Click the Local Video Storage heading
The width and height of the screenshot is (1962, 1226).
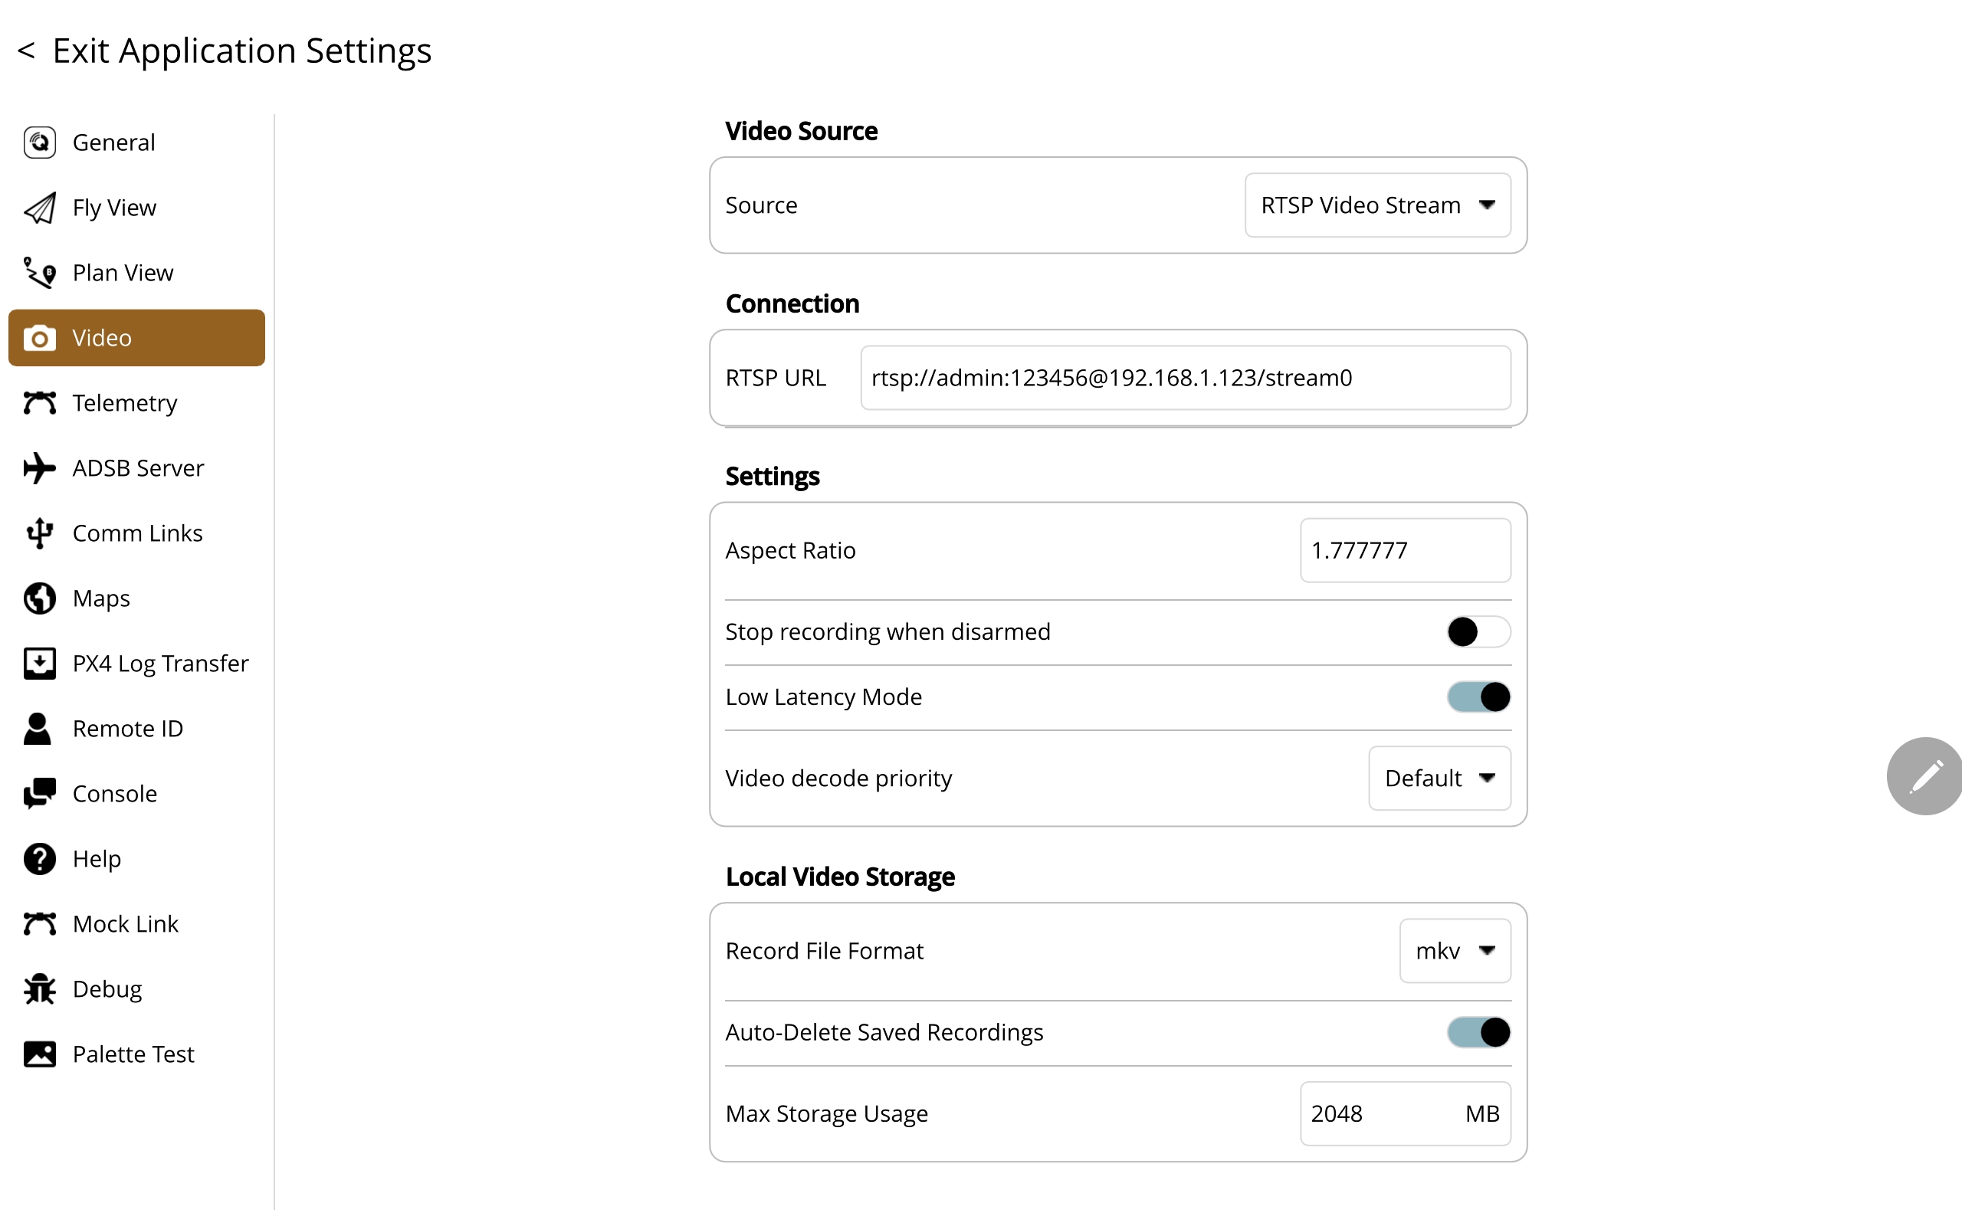[840, 877]
